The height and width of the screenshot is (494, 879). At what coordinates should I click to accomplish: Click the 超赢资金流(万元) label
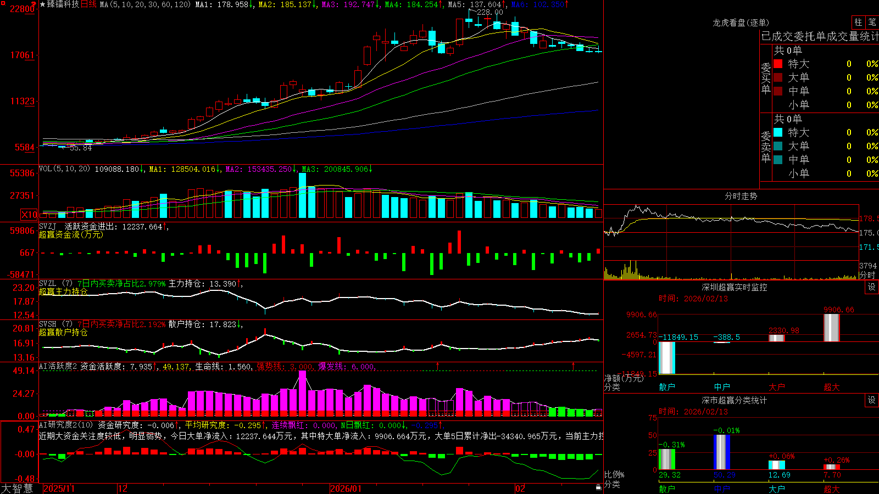(71, 235)
